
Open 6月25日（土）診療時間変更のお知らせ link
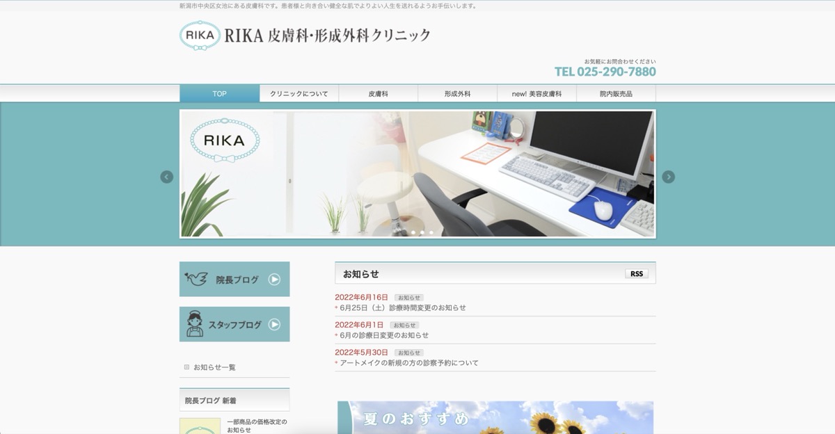tap(403, 307)
